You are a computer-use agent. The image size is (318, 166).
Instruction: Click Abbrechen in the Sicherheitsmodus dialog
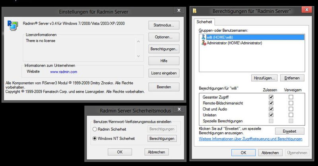coord(157,152)
